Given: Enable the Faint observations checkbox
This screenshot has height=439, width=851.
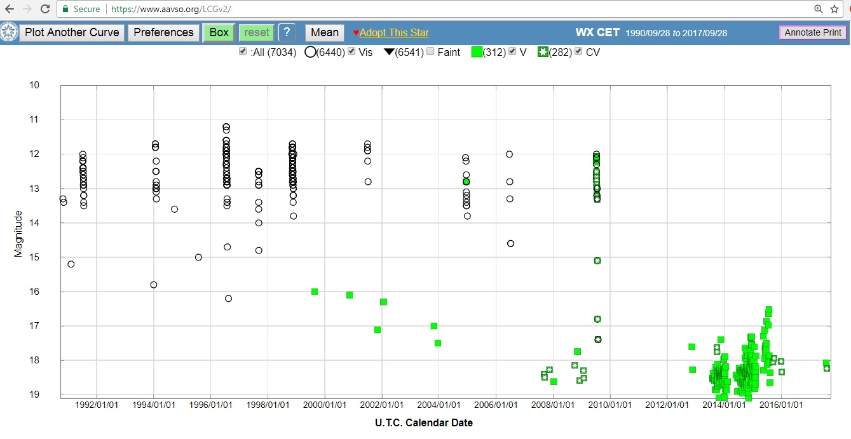Looking at the screenshot, I should pos(430,51).
